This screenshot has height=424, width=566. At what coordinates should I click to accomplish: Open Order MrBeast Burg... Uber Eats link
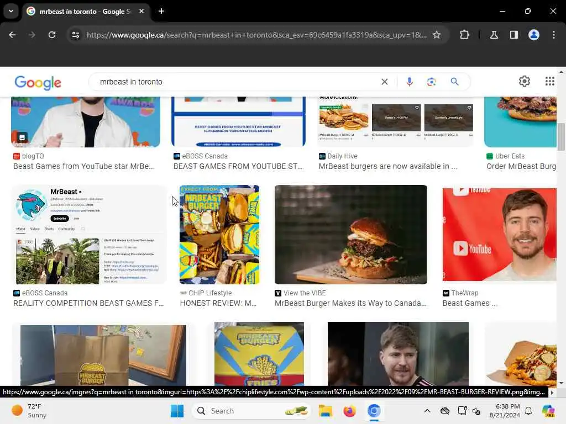(x=521, y=166)
